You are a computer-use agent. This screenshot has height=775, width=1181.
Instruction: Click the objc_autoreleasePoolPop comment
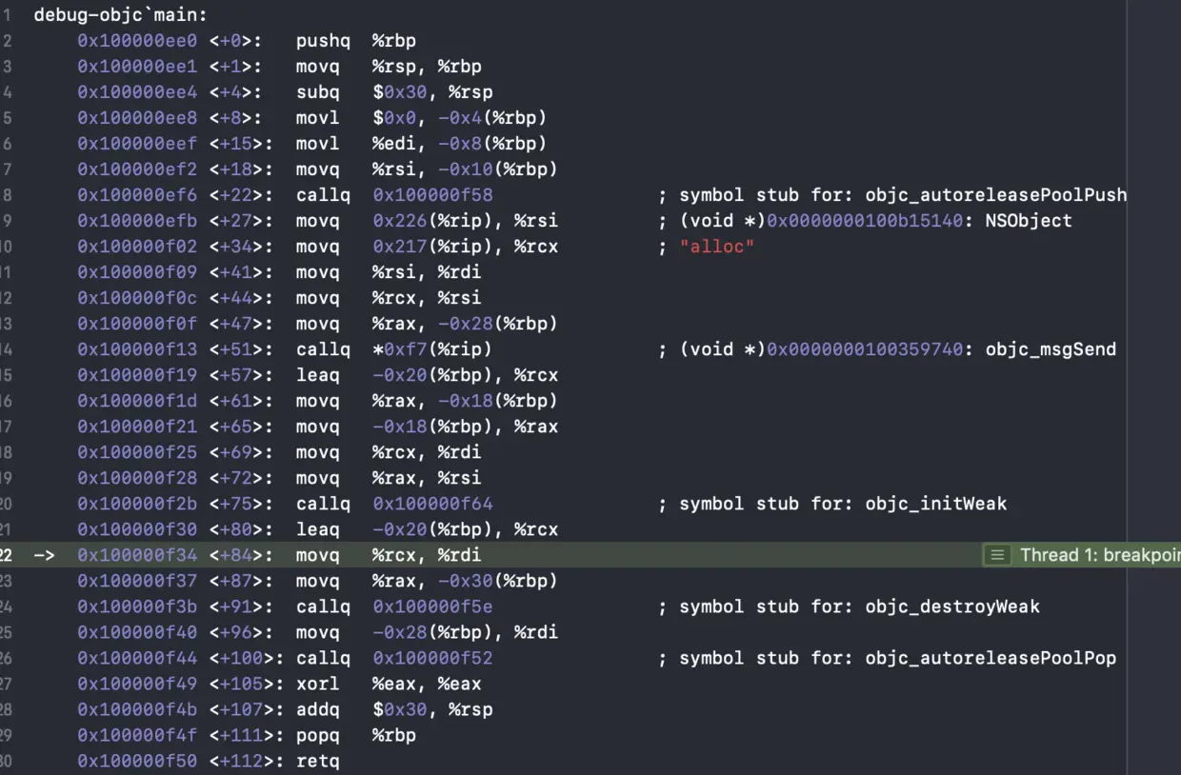991,658
